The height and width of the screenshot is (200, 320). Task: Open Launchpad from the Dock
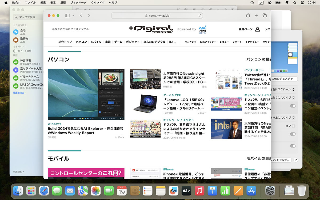(x=31, y=191)
